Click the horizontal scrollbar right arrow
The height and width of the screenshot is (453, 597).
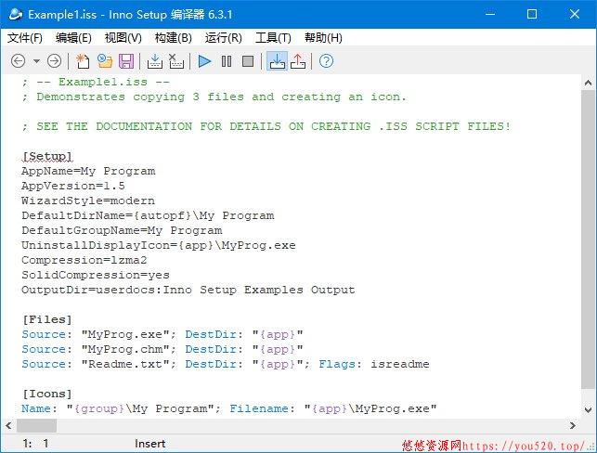[572, 425]
